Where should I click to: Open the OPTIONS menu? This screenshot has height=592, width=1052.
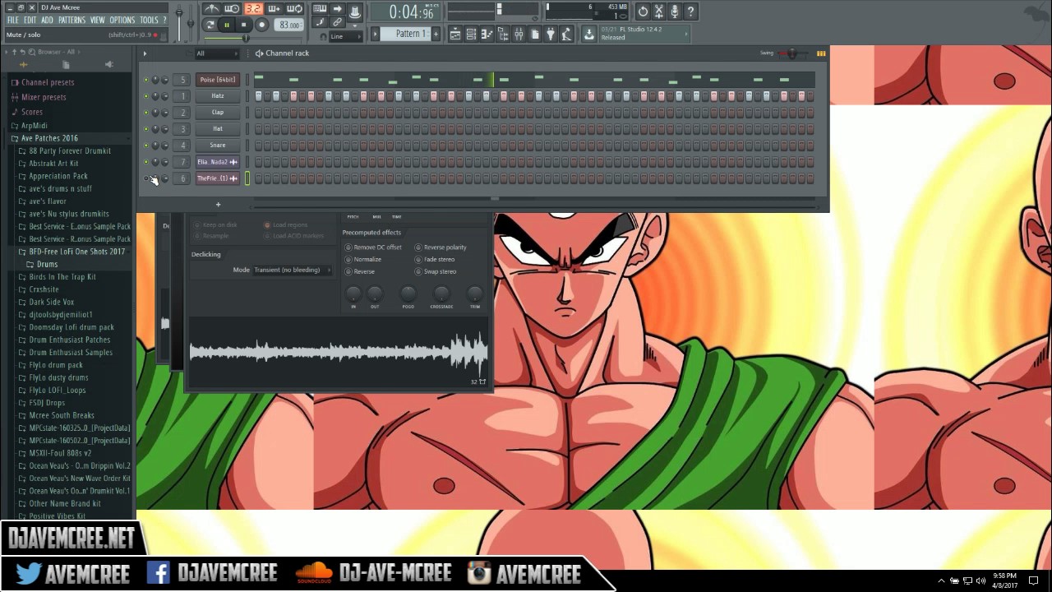(122, 21)
